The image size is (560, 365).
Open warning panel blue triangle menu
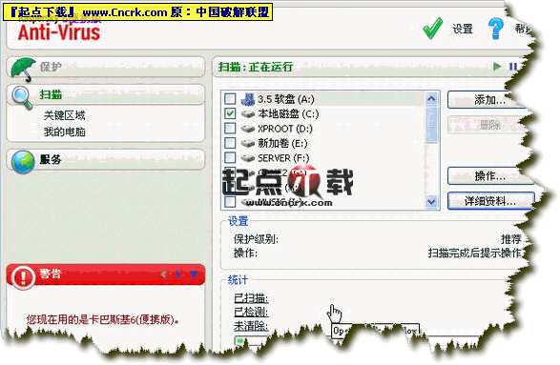[x=194, y=274]
